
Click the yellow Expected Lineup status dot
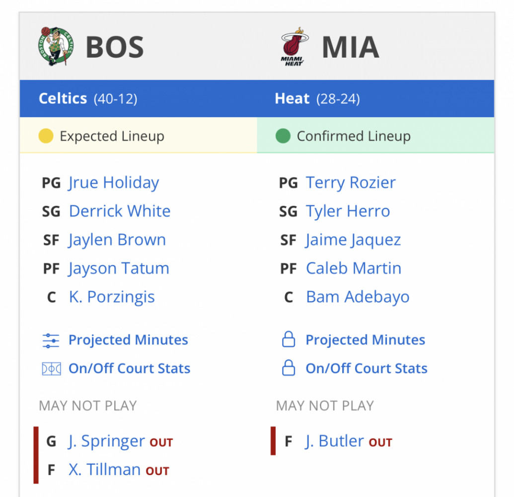(x=46, y=136)
